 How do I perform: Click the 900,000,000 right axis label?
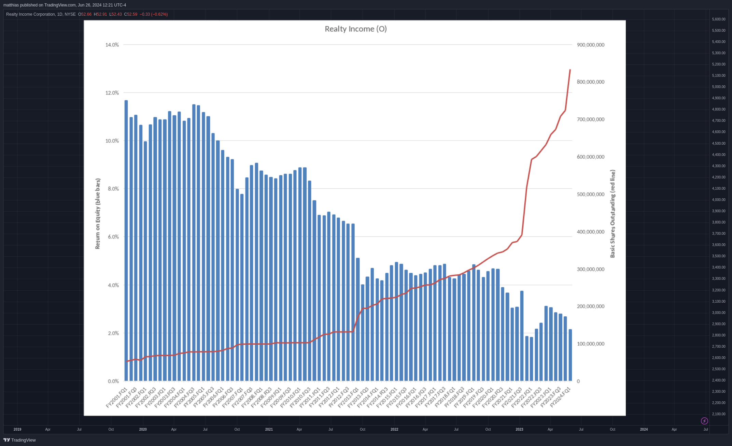(x=591, y=45)
